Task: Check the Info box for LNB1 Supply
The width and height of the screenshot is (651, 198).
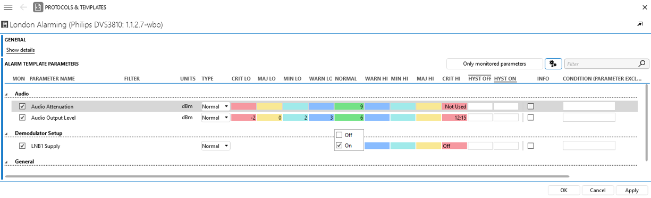Action: (530, 146)
